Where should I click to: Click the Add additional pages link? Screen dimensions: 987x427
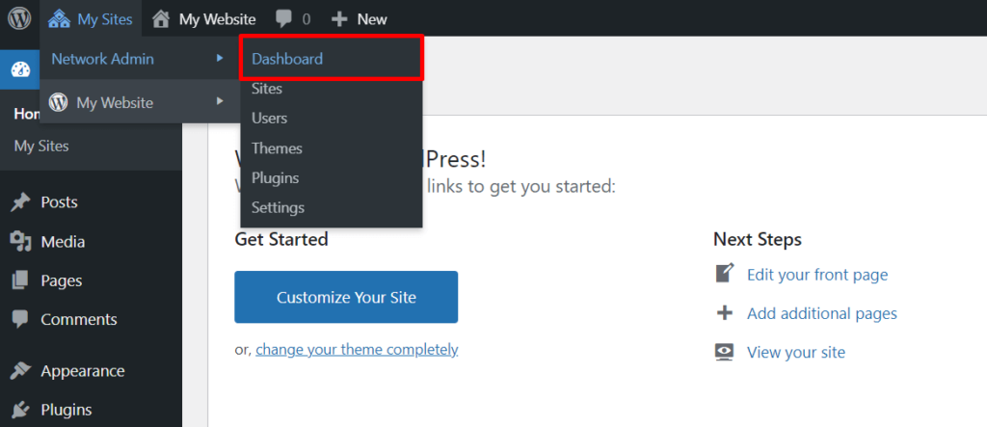tap(822, 313)
